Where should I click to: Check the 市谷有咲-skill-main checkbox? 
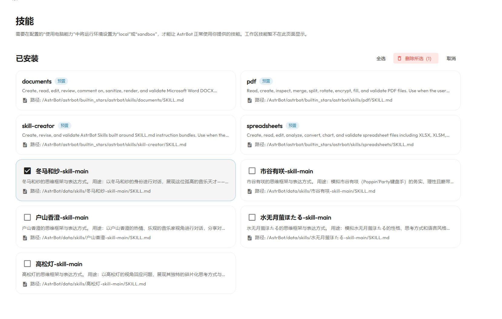252,171
